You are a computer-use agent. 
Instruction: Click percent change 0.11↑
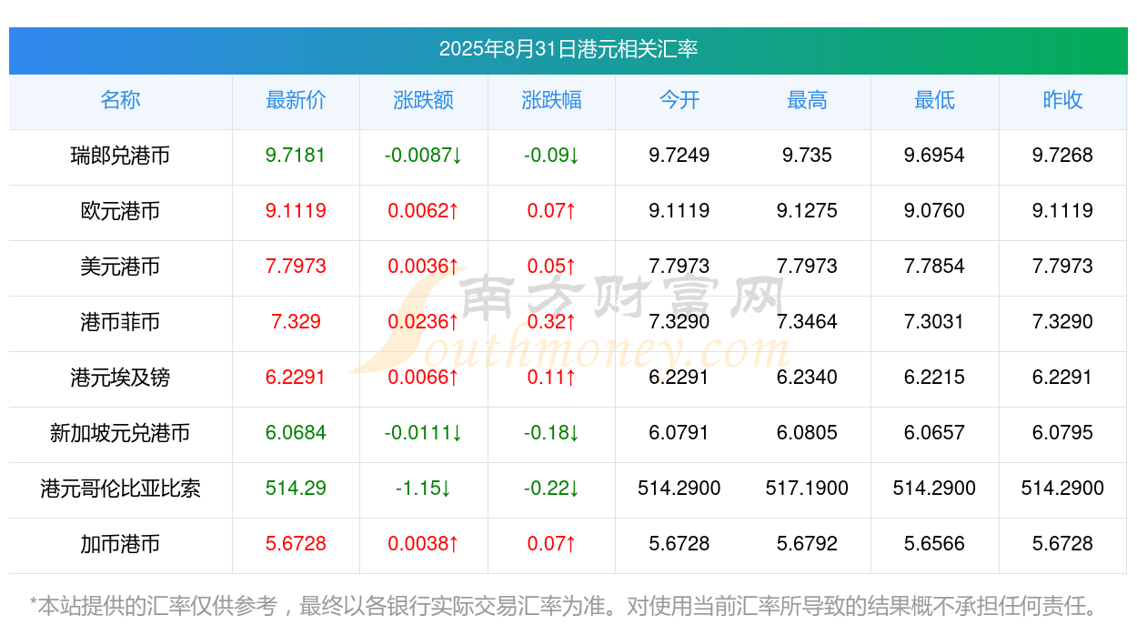coord(551,378)
